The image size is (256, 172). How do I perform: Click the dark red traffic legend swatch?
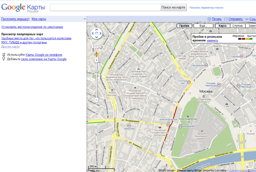tap(243, 39)
